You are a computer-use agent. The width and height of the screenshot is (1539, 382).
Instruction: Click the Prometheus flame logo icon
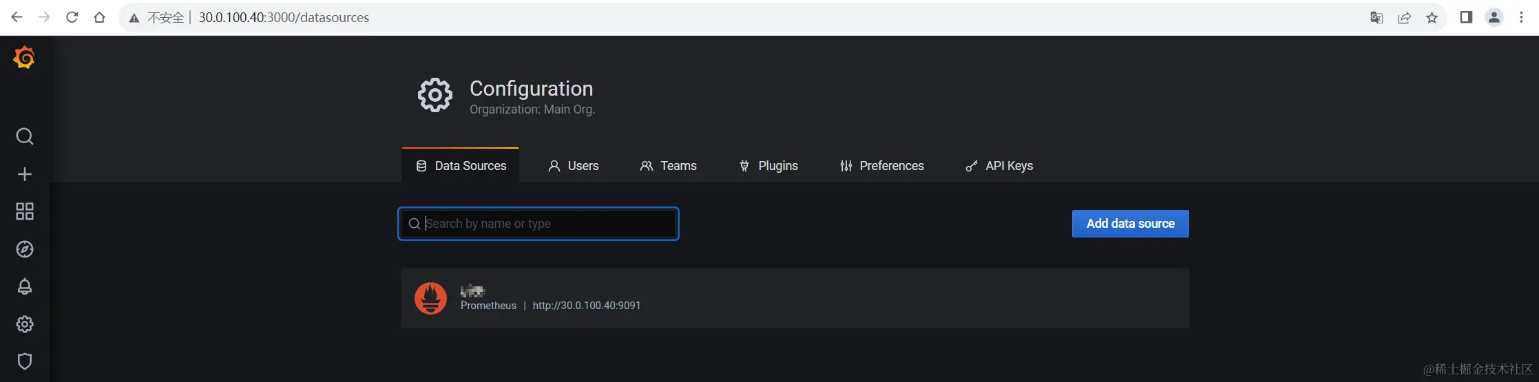[430, 298]
